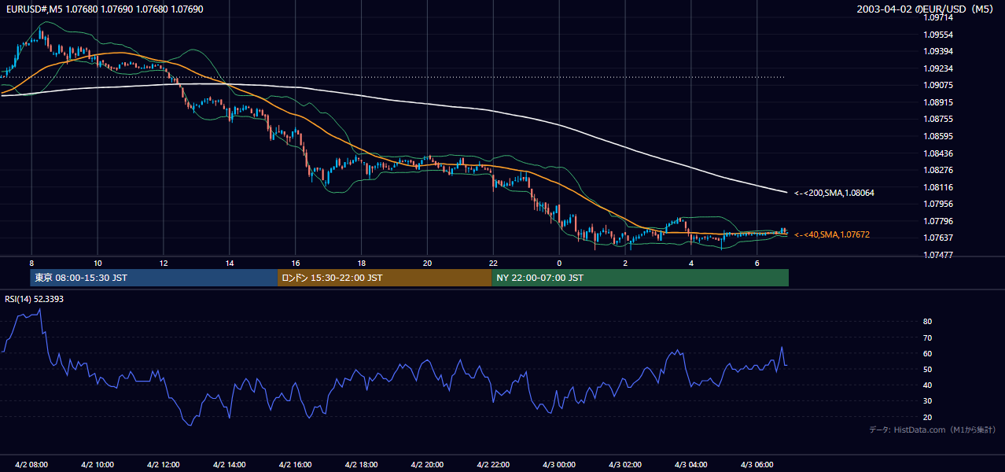Viewport: 1005px width, 472px height.
Task: Select the '4/3 04:00' bottom time label
Action: click(x=692, y=464)
